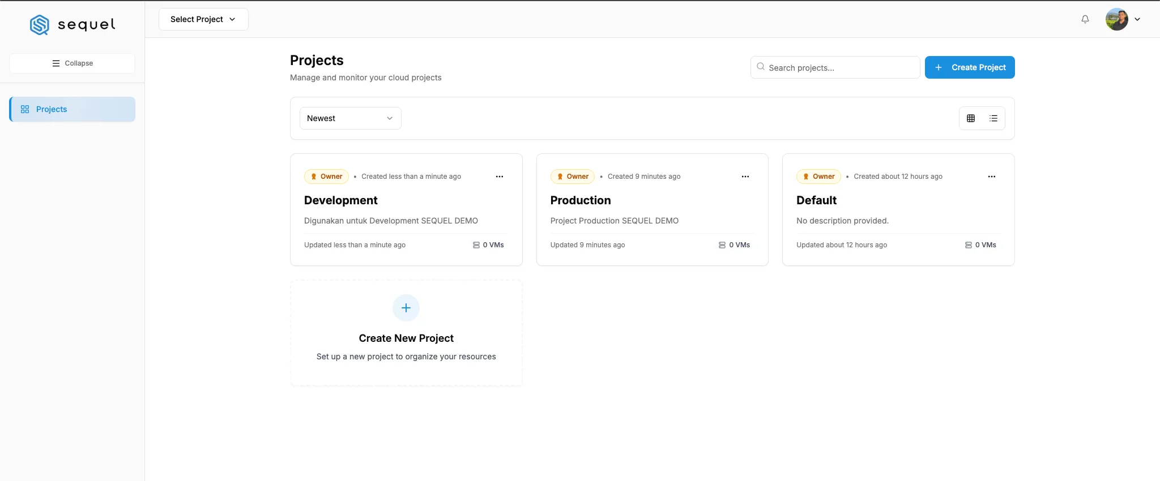Go to Projects in sidebar
The width and height of the screenshot is (1160, 481).
72,109
